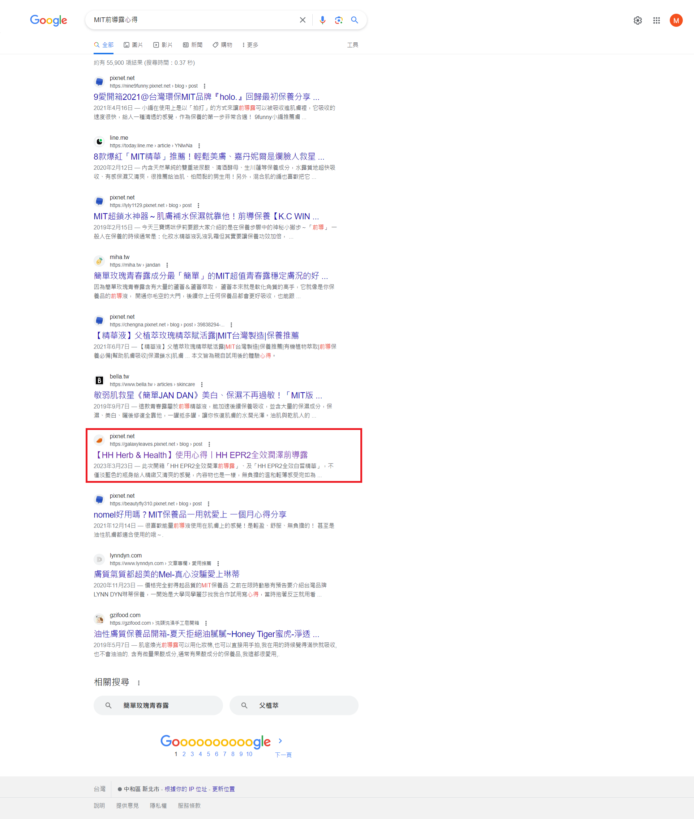Open the nomel好用嗎 review result

[190, 515]
